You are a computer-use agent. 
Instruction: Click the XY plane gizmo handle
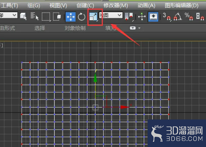(101, 102)
